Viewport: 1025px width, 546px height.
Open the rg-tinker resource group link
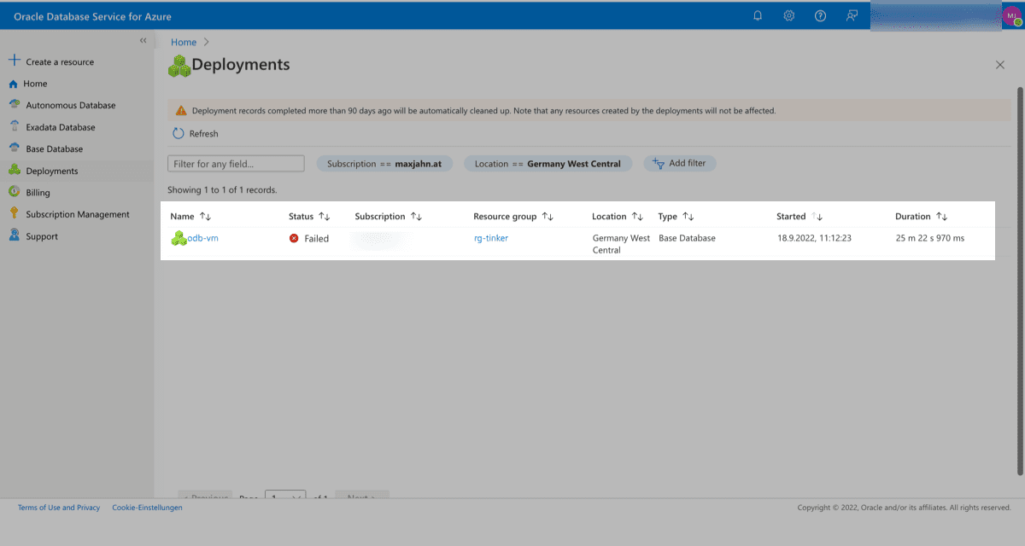click(491, 238)
